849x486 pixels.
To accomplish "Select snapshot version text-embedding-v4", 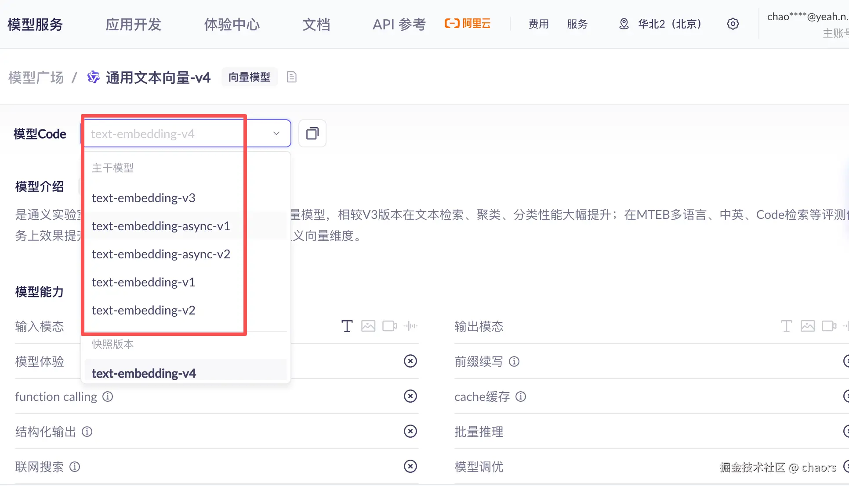I will 144,373.
